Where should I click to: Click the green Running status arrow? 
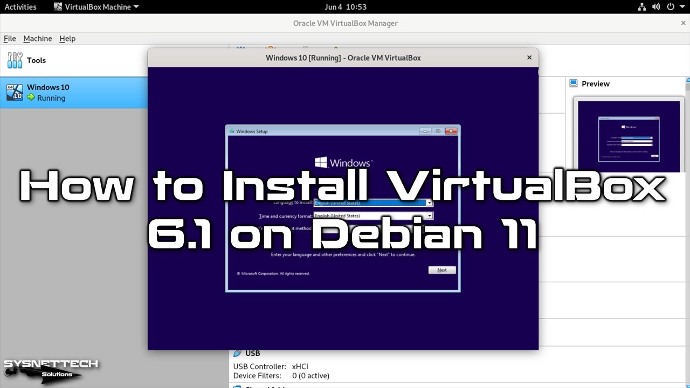[x=31, y=98]
